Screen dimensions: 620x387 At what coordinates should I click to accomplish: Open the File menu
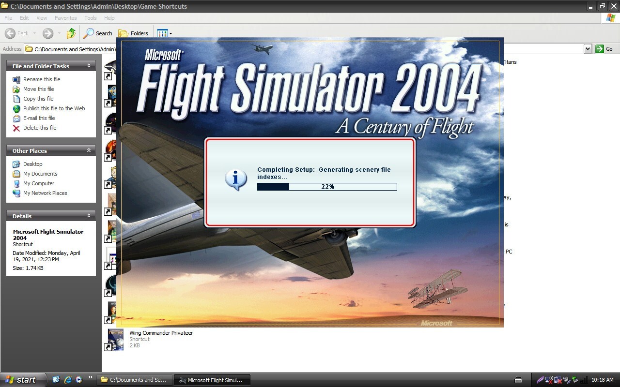[x=8, y=18]
